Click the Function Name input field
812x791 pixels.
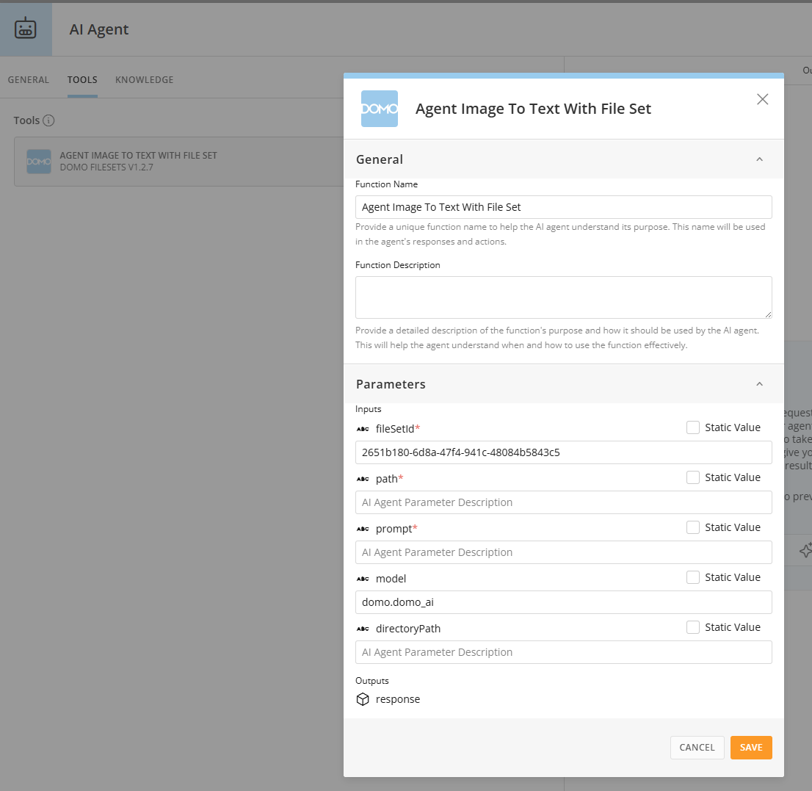coord(563,207)
